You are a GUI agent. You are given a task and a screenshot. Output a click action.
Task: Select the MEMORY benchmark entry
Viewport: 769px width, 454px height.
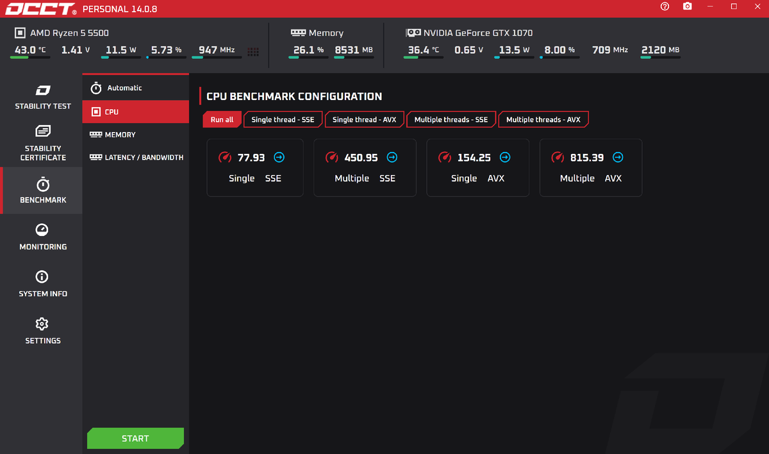click(136, 135)
